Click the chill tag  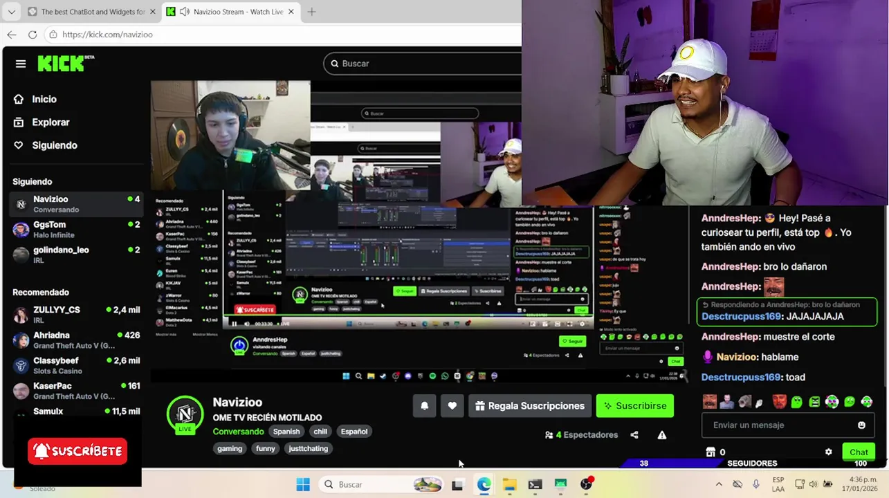320,432
